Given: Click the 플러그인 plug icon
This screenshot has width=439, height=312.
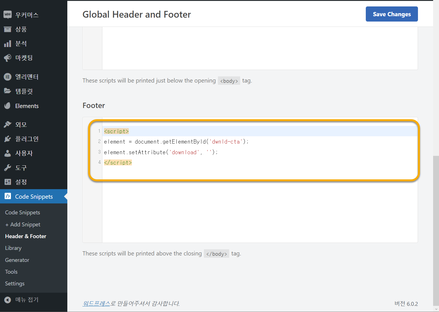Looking at the screenshot, I should coord(8,139).
